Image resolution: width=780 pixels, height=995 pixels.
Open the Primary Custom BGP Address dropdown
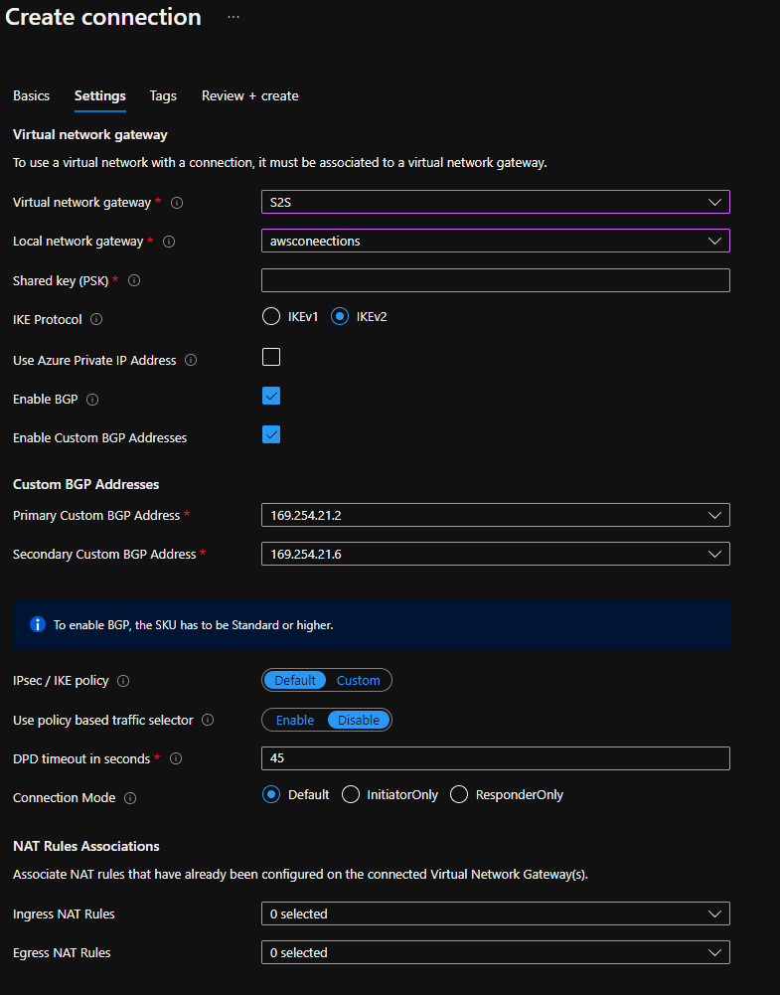[714, 515]
